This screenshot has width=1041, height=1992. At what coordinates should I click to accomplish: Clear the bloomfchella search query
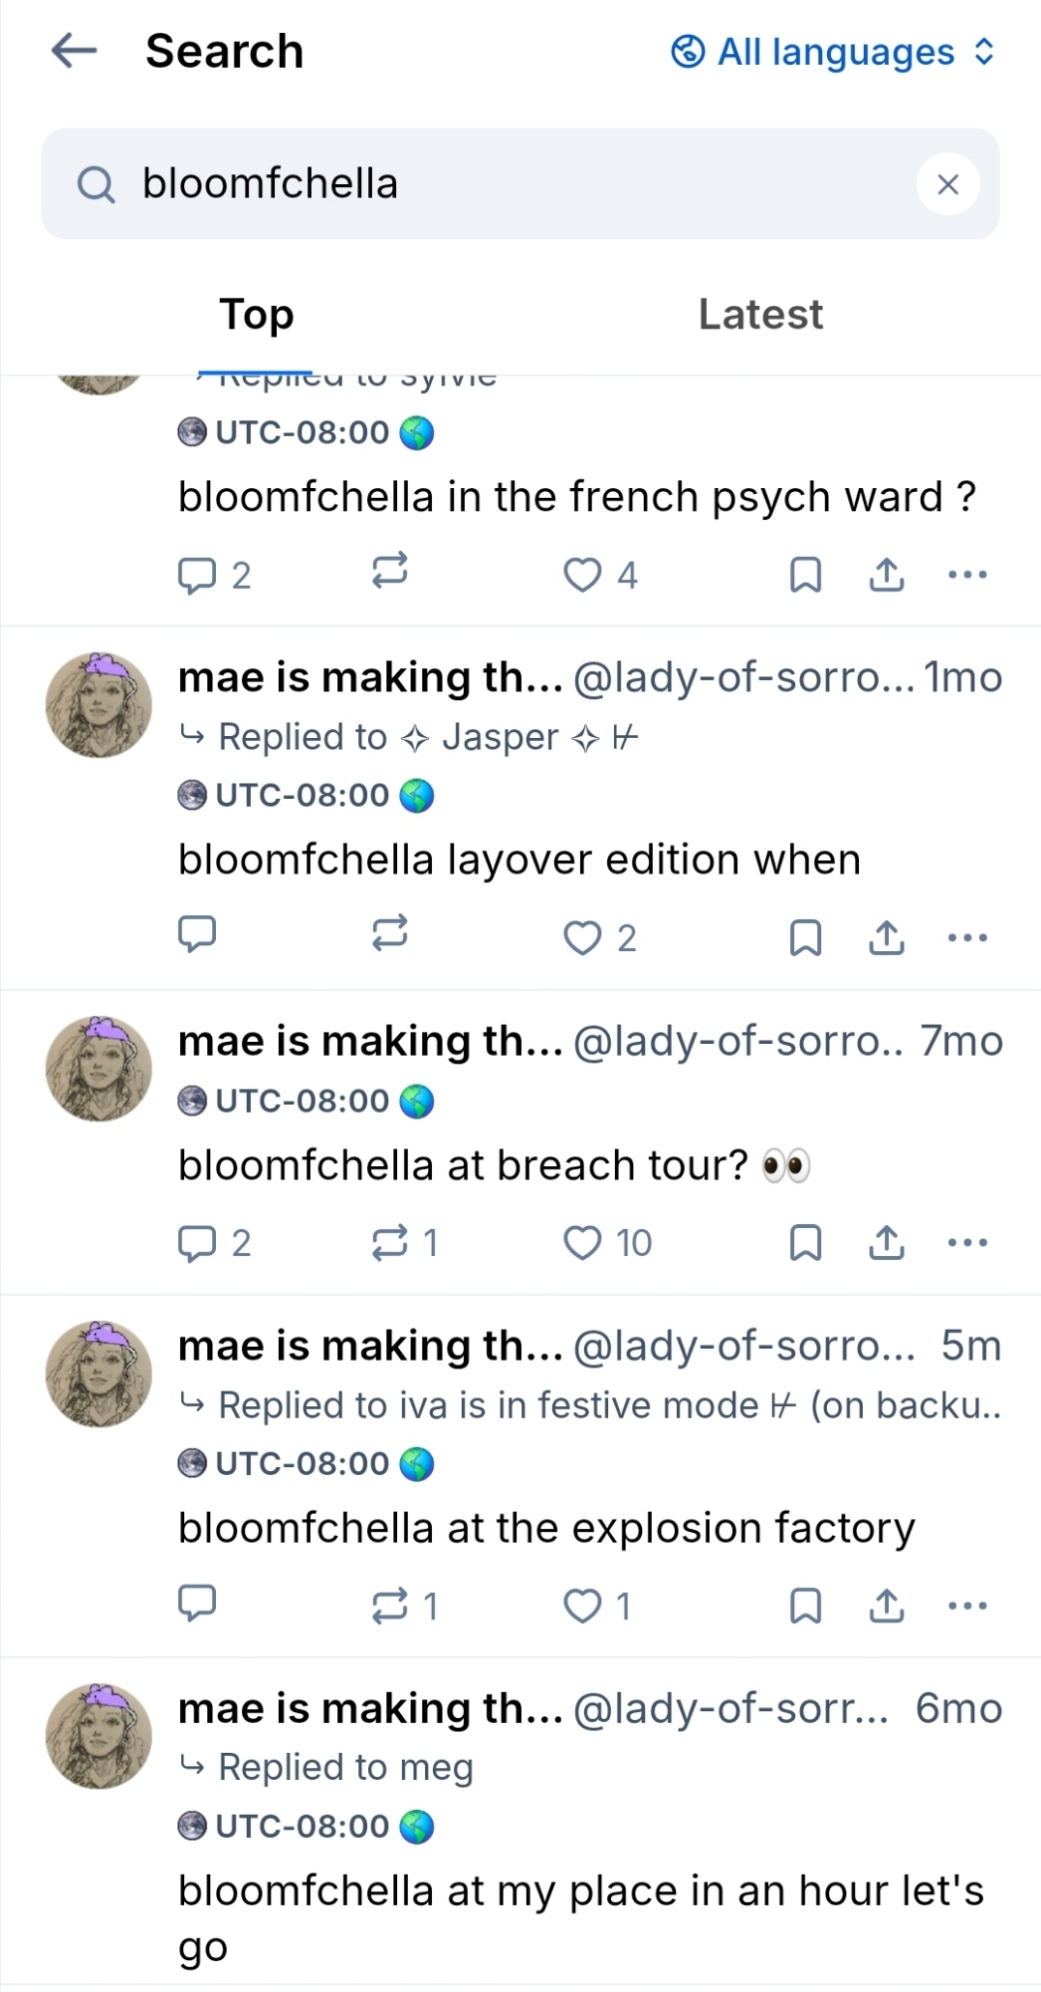[947, 184]
